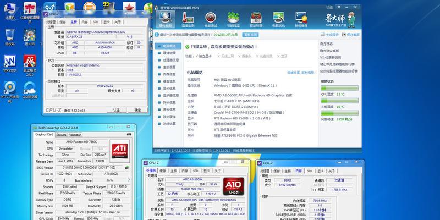Click the AMD A10 logo in CPU-Z
Screen dimensions: 440x220
233,186
